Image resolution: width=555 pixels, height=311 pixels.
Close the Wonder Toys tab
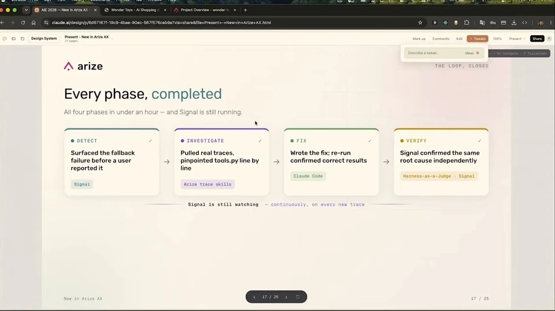165,10
